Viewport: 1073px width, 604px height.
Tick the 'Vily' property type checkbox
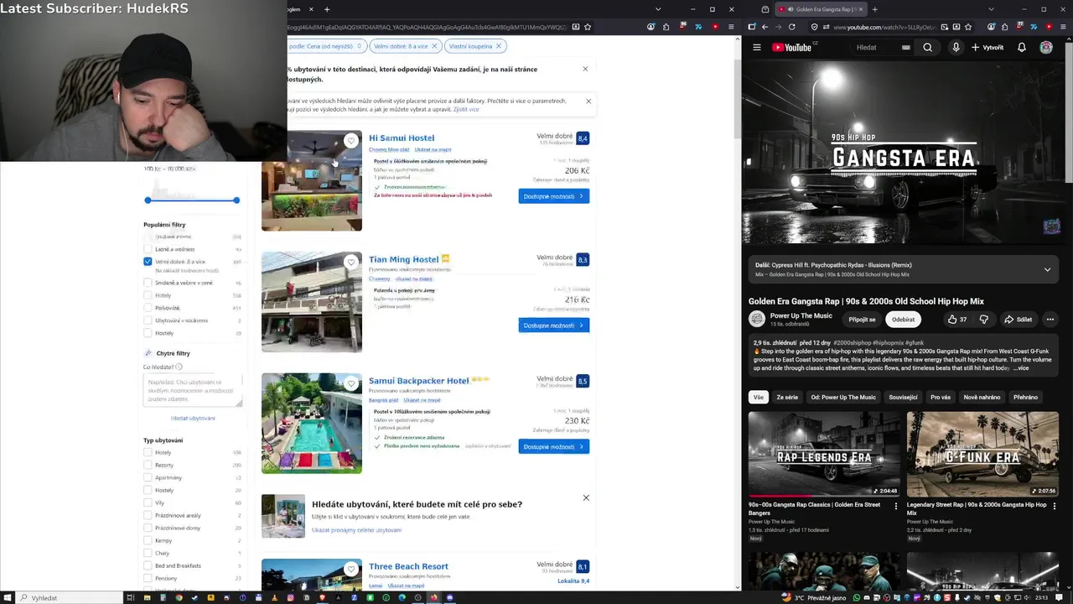[148, 502]
